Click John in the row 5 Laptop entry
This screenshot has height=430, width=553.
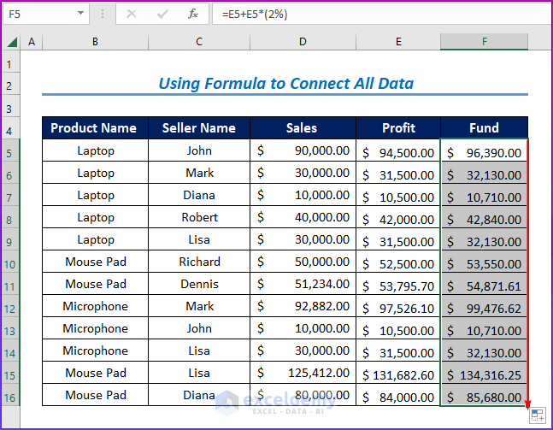pos(199,150)
